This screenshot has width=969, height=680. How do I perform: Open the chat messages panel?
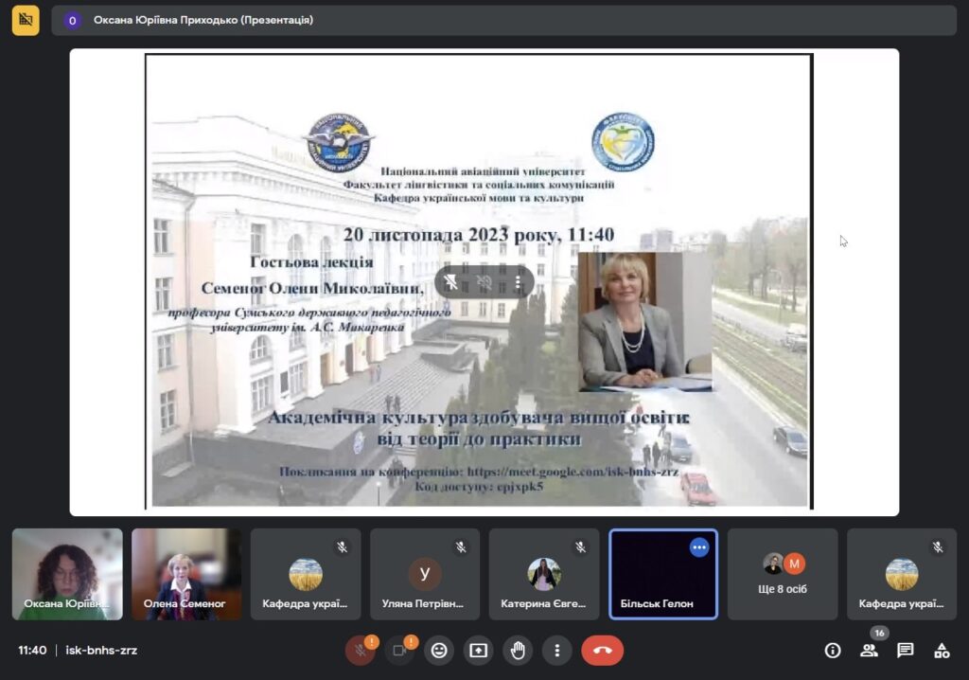pos(906,651)
